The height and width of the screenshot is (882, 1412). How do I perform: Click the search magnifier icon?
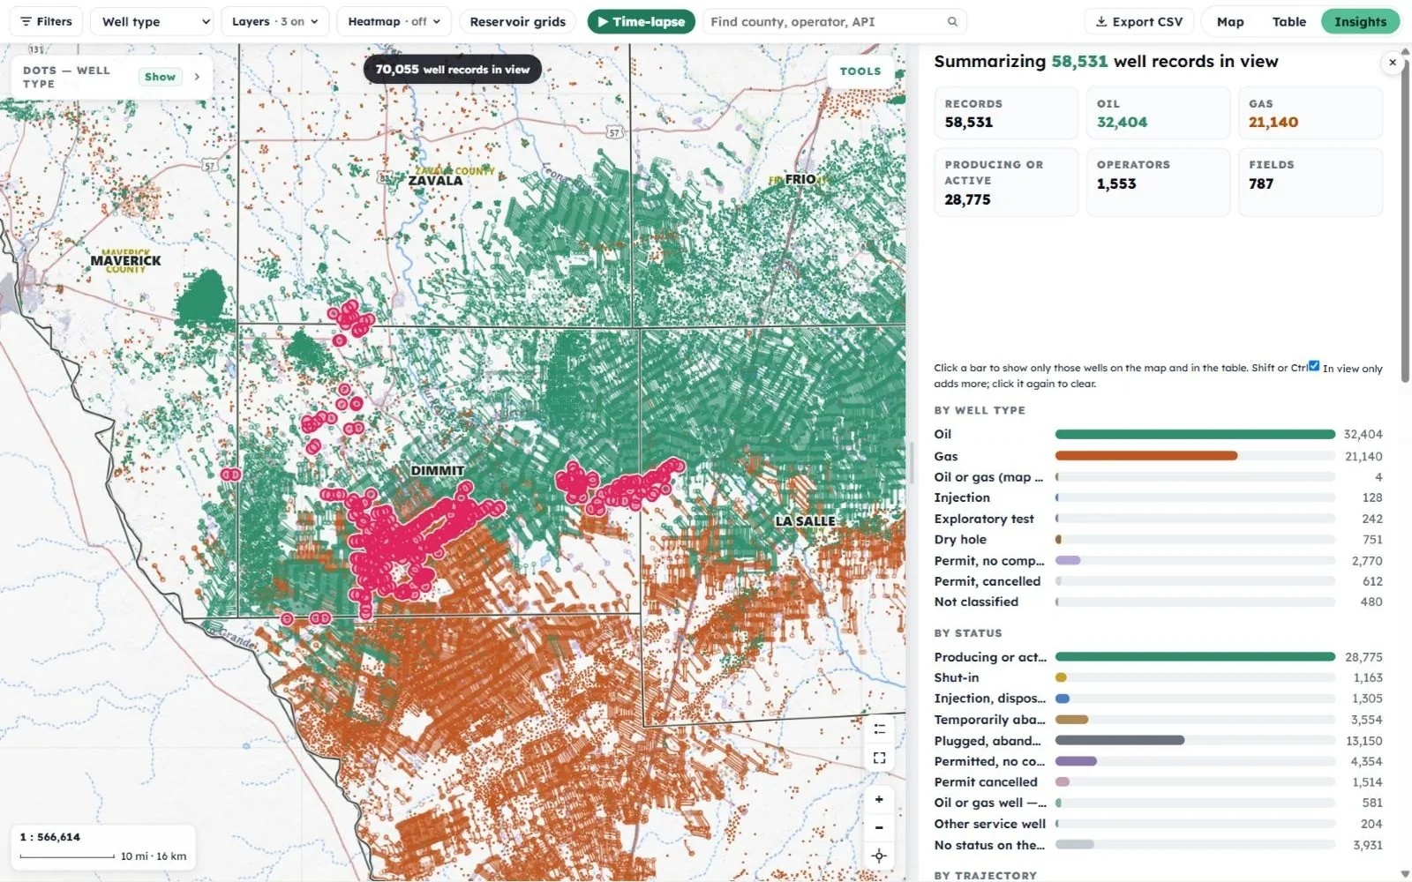point(952,21)
